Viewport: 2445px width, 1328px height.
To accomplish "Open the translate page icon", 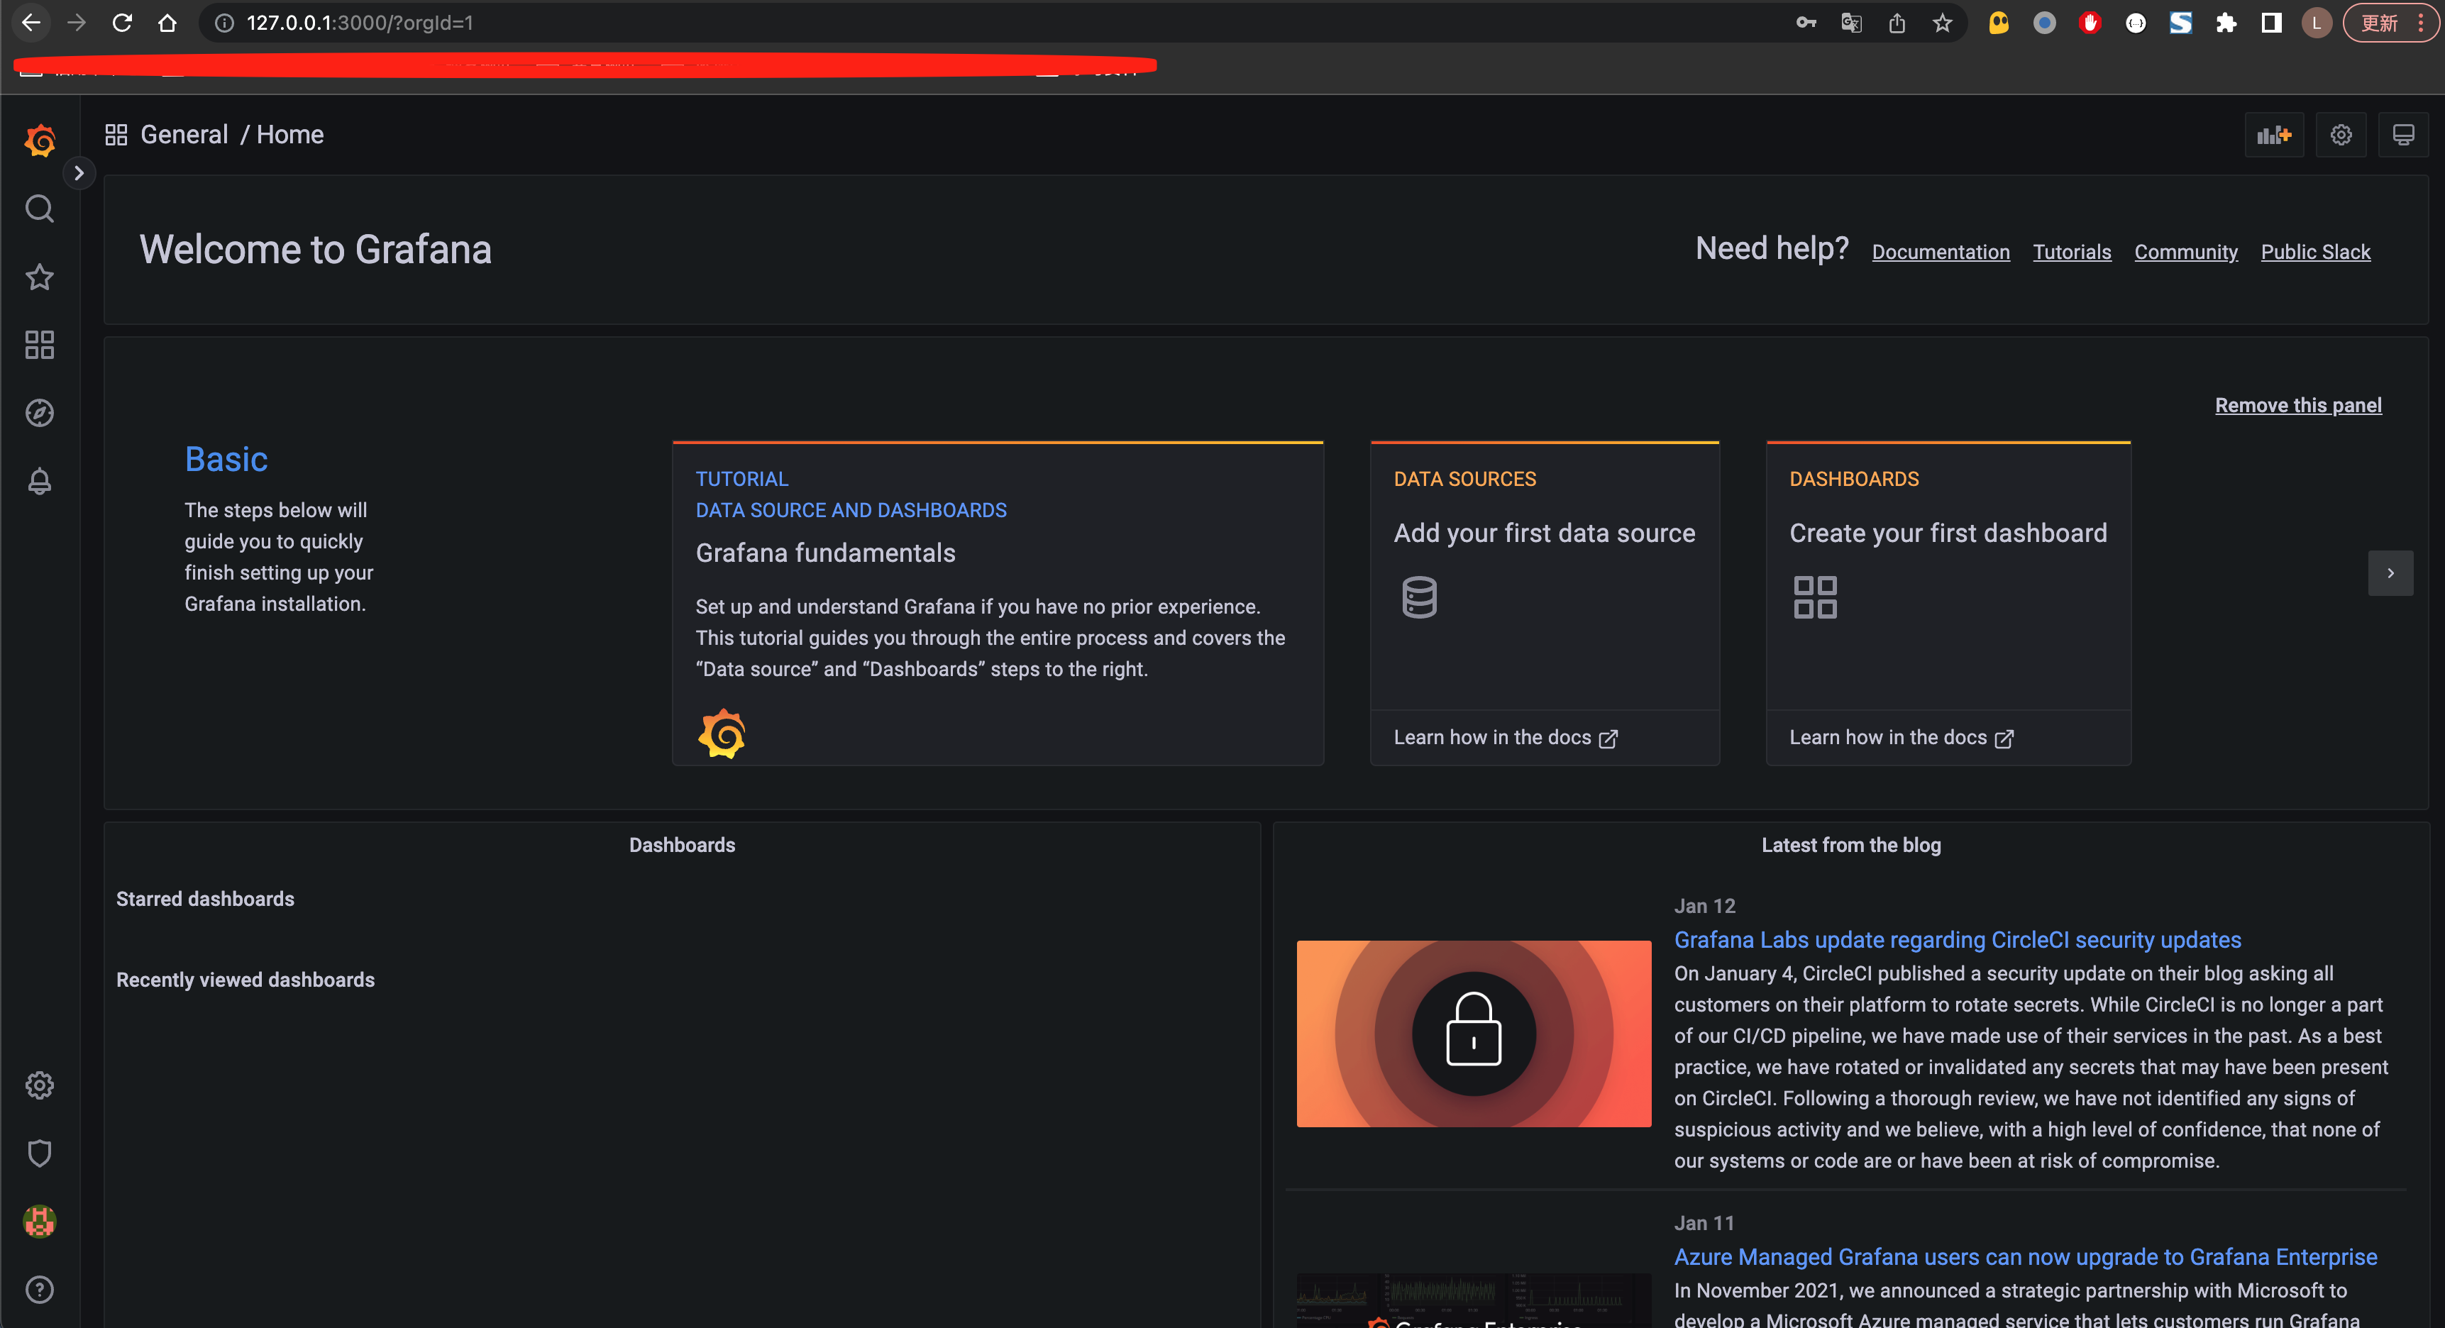I will tap(1851, 23).
